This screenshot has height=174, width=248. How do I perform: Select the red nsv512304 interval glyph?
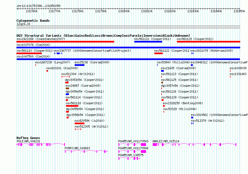coord(66,77)
